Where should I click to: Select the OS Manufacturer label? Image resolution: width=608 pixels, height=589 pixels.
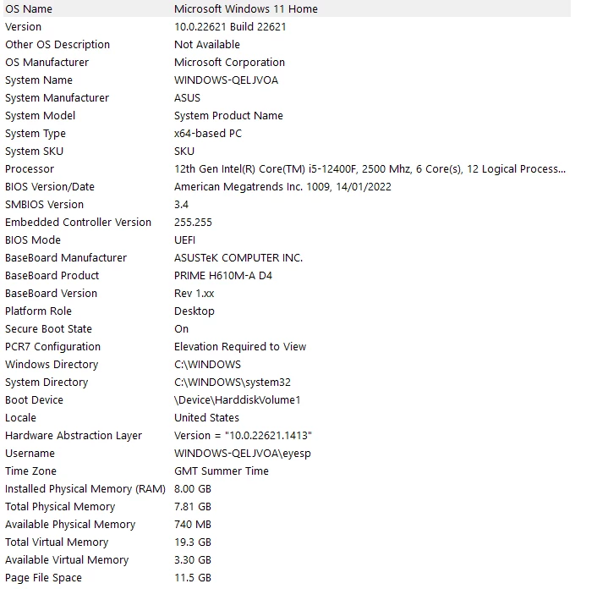(x=47, y=63)
